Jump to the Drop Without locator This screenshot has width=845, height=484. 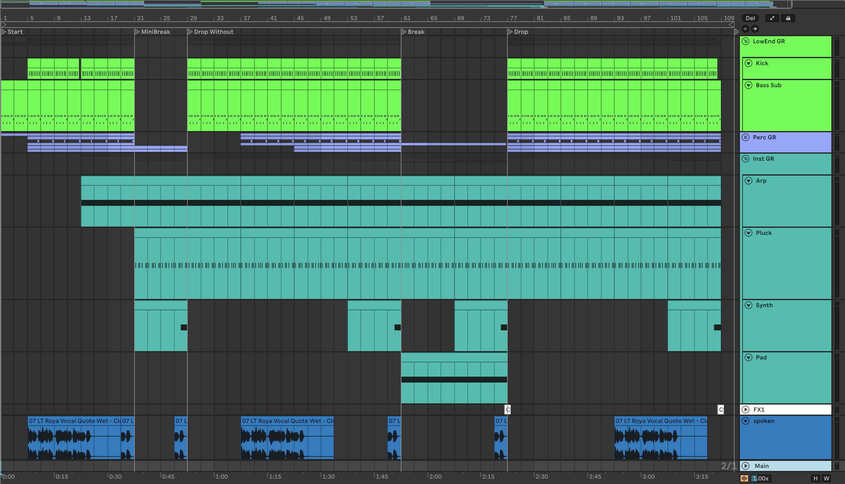coord(190,31)
